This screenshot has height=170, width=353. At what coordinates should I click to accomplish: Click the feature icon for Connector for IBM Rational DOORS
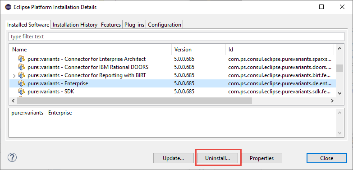coord(22,67)
